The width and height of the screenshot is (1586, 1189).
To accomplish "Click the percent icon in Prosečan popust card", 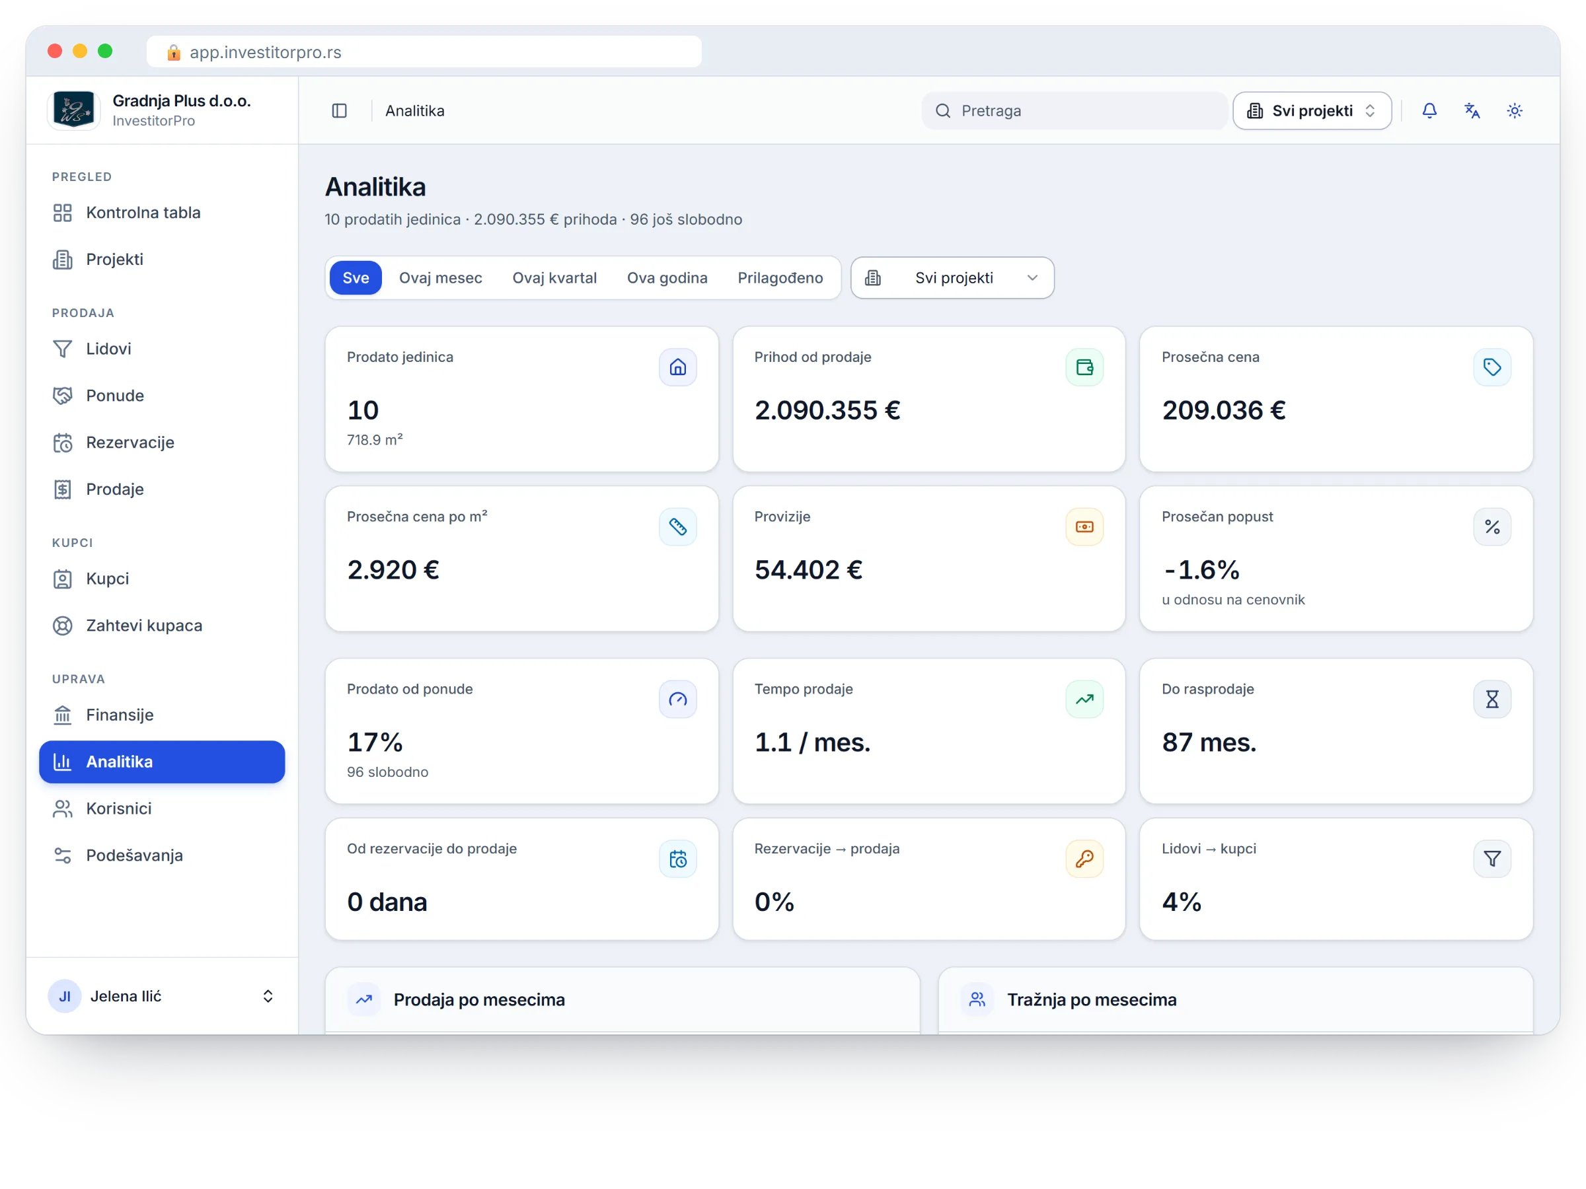I will [1492, 526].
